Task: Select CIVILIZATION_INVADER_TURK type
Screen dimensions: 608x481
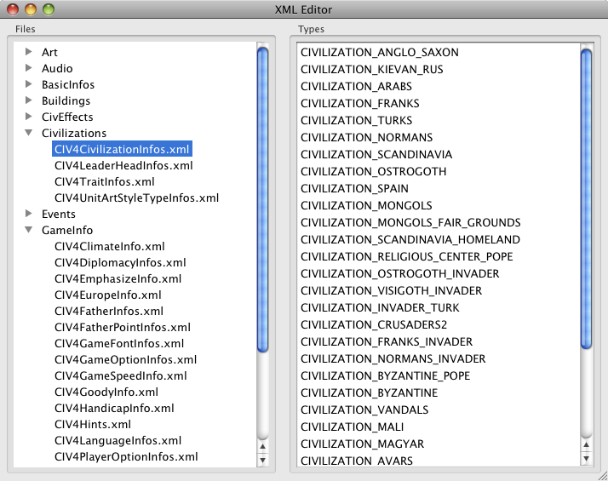Action: 380,308
